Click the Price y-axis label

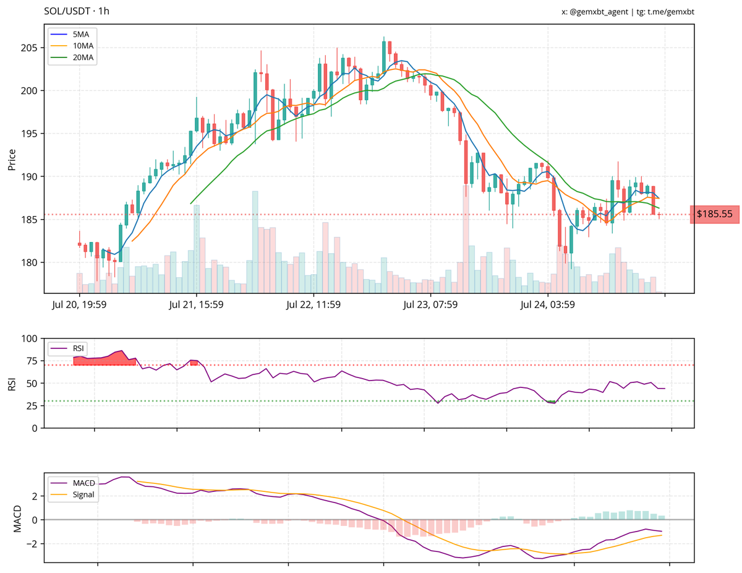click(12, 159)
